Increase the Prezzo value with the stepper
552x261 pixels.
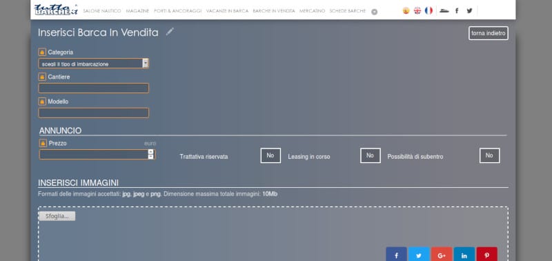[150, 152]
